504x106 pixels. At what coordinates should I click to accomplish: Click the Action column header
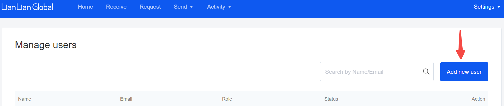click(x=478, y=99)
